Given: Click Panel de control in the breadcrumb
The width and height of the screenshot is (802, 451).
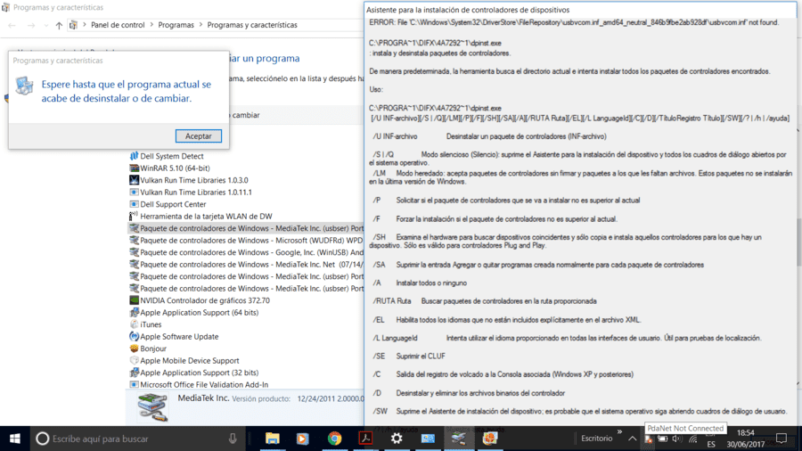Looking at the screenshot, I should coord(118,25).
